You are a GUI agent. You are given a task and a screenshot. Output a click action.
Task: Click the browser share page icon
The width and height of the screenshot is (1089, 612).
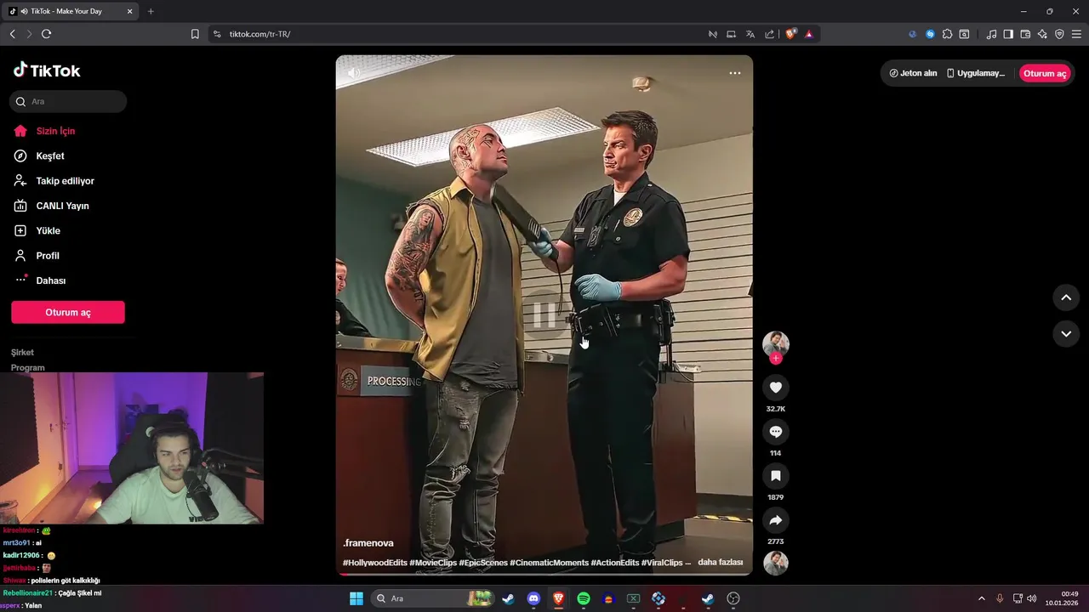click(769, 34)
